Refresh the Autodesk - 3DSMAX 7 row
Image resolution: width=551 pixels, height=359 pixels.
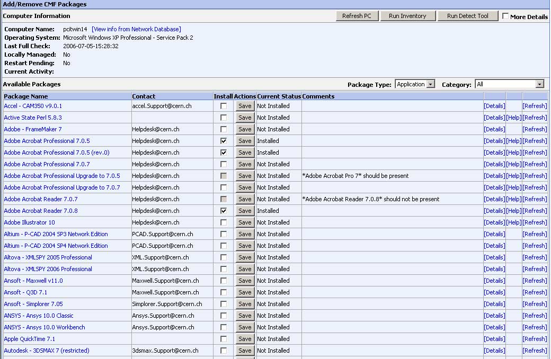pyautogui.click(x=535, y=351)
